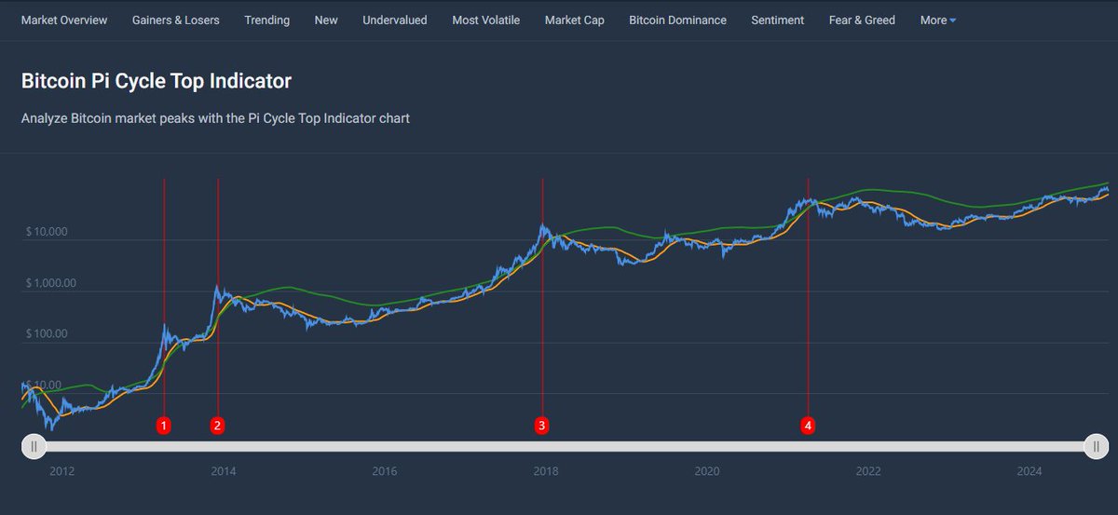Click the 2018 axis label
The width and height of the screenshot is (1118, 515).
click(545, 471)
